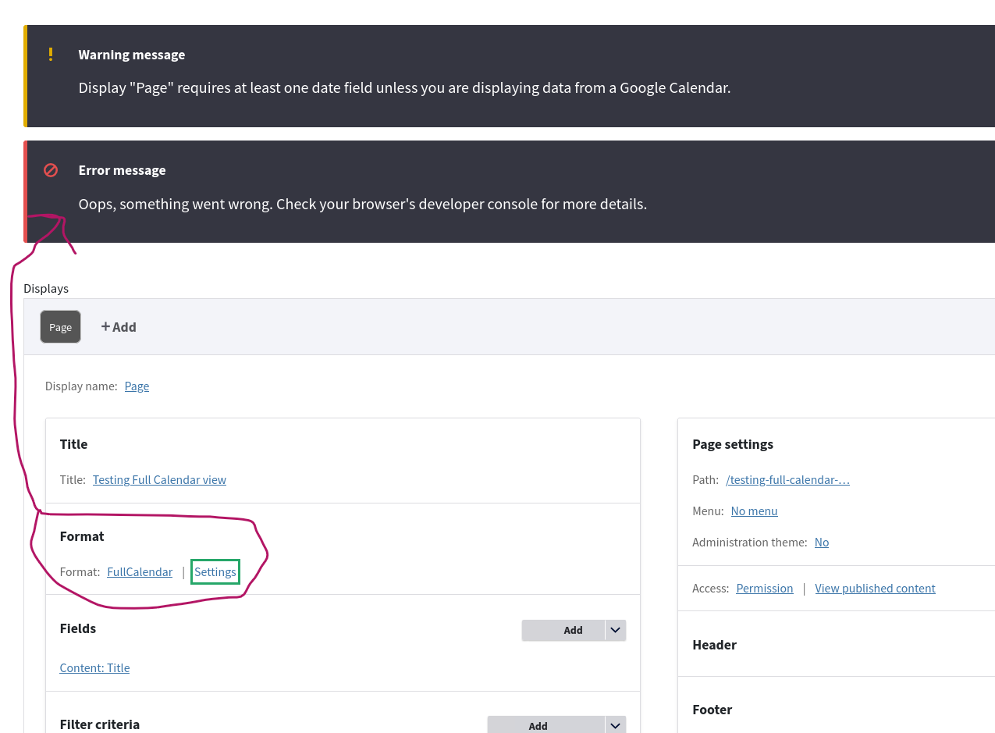Expand the Fields Add dropdown arrow

(615, 630)
